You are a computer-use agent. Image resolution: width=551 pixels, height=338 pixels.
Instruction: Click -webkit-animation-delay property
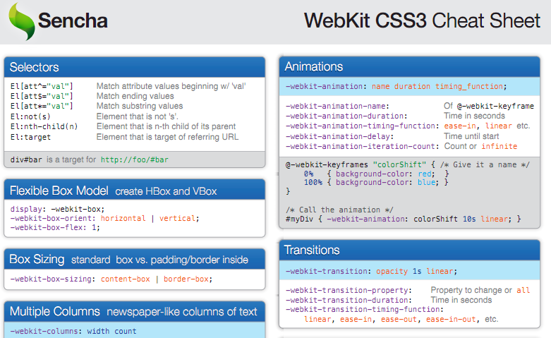click(339, 136)
